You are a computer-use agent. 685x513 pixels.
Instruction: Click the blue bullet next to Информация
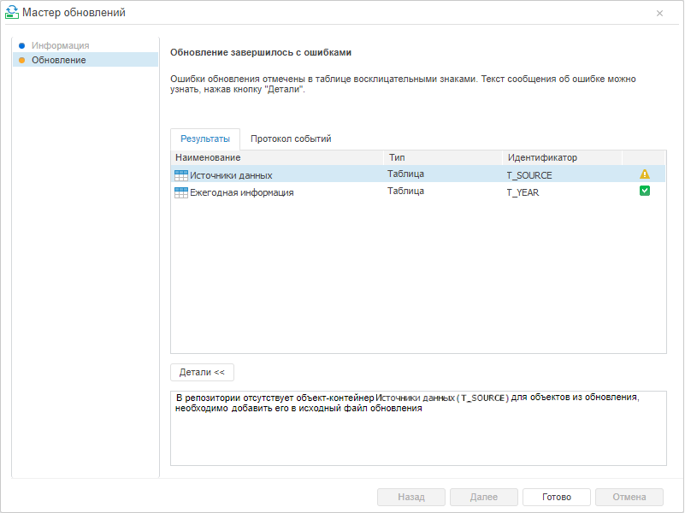[x=21, y=45]
